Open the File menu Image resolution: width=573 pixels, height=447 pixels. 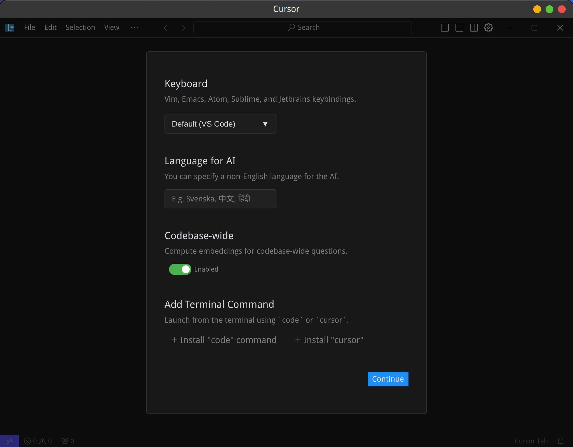pos(30,28)
